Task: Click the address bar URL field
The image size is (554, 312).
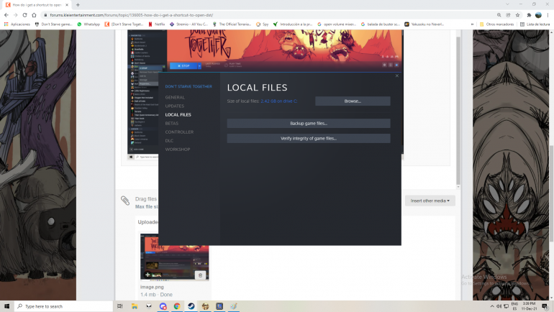Action: [268, 15]
